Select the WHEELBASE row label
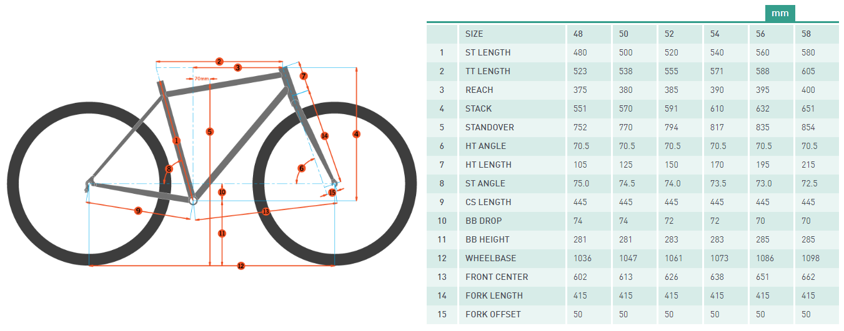The width and height of the screenshot is (844, 331). point(490,258)
